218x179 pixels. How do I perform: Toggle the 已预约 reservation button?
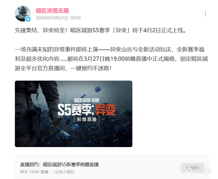pos(192,168)
